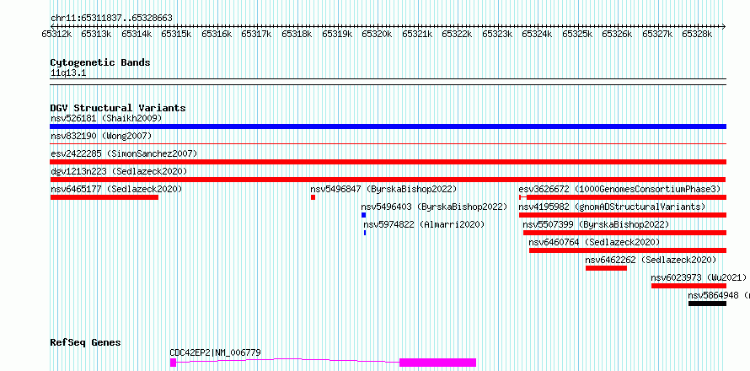Screen dimensions: 750x371
Task: Open the nsv526181 (Shaikh2009) label
Action: (x=106, y=118)
